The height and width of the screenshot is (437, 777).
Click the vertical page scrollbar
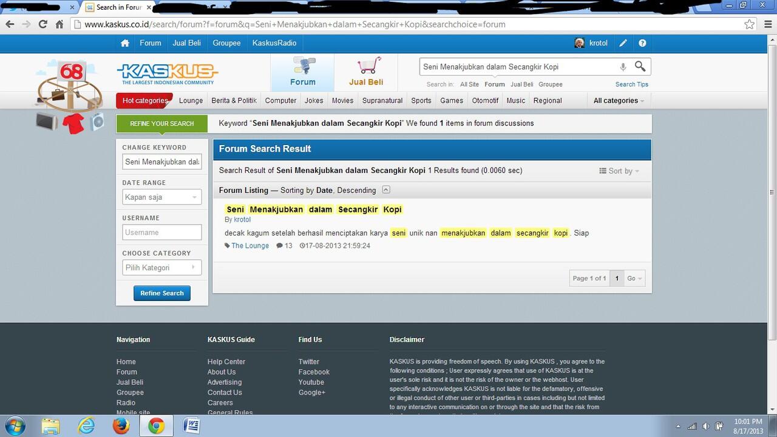pos(772,192)
